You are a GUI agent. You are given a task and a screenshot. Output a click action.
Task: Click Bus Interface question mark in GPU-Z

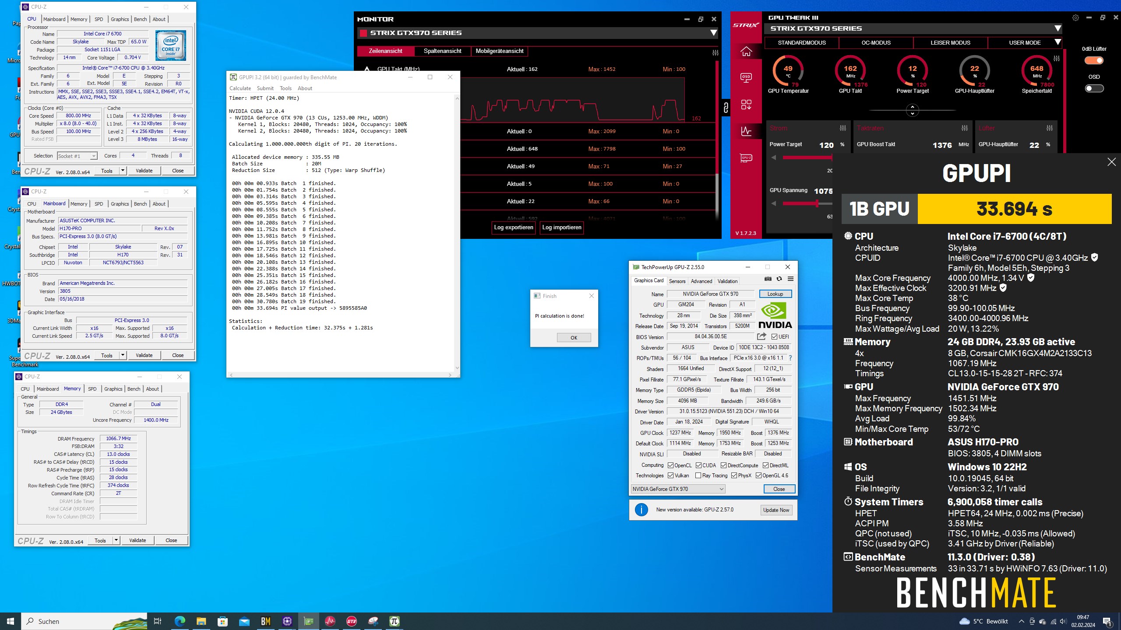[790, 358]
